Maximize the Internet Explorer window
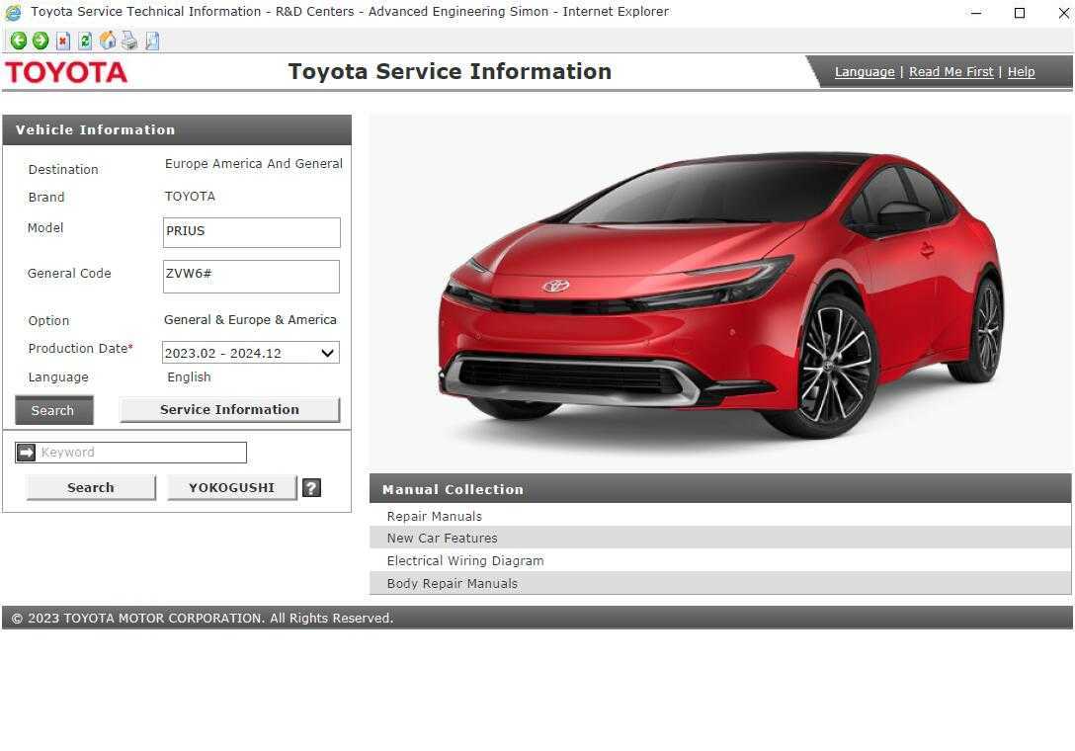The width and height of the screenshot is (1075, 751). [1020, 12]
